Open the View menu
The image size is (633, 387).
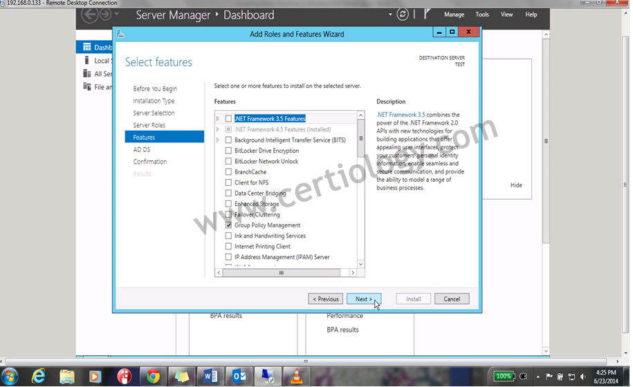point(506,15)
